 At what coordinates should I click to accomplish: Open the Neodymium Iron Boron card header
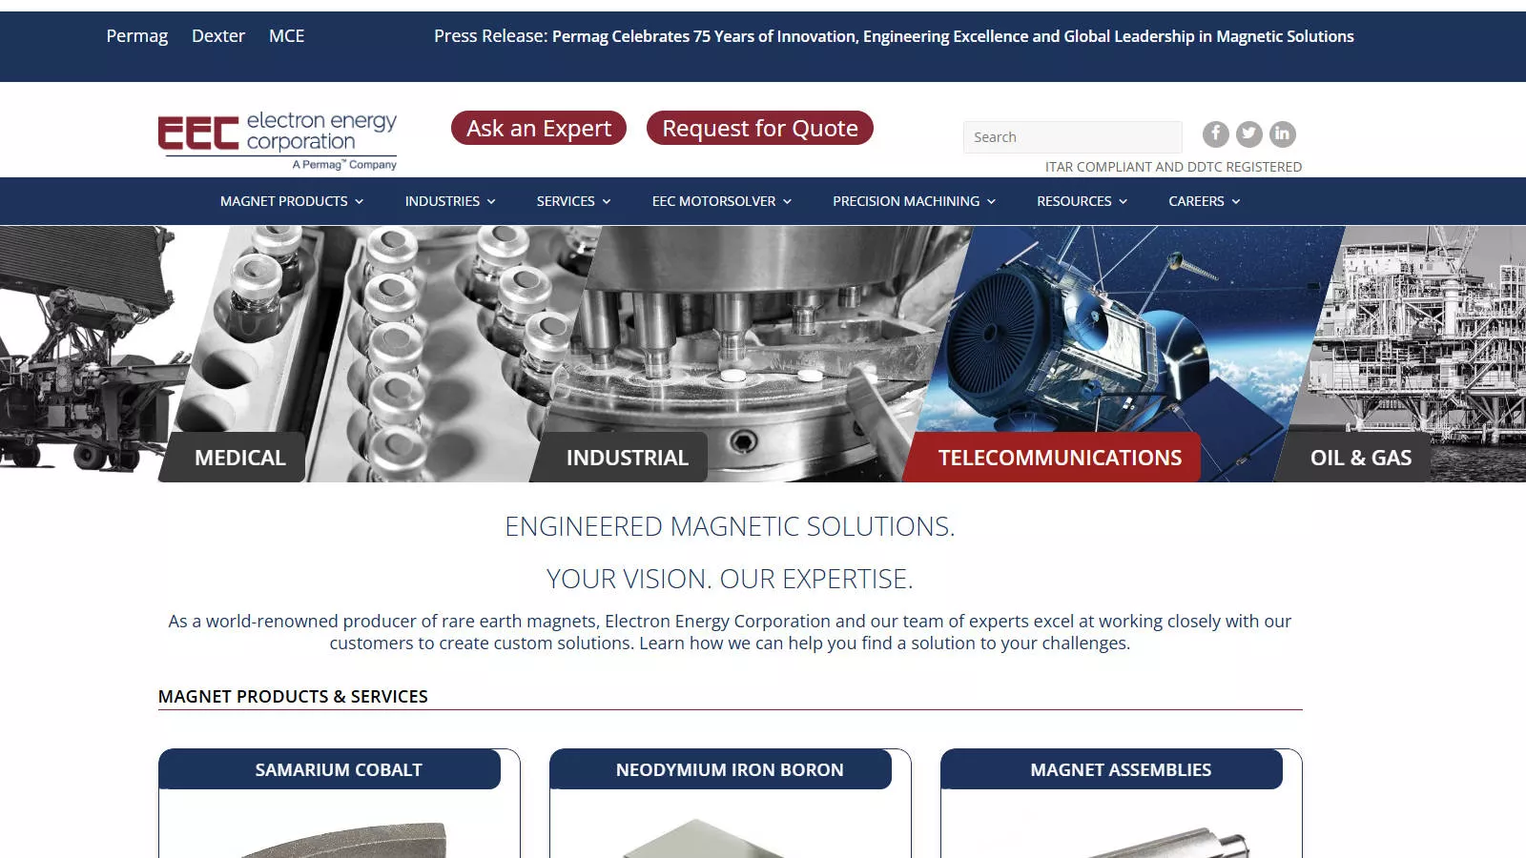(x=720, y=769)
